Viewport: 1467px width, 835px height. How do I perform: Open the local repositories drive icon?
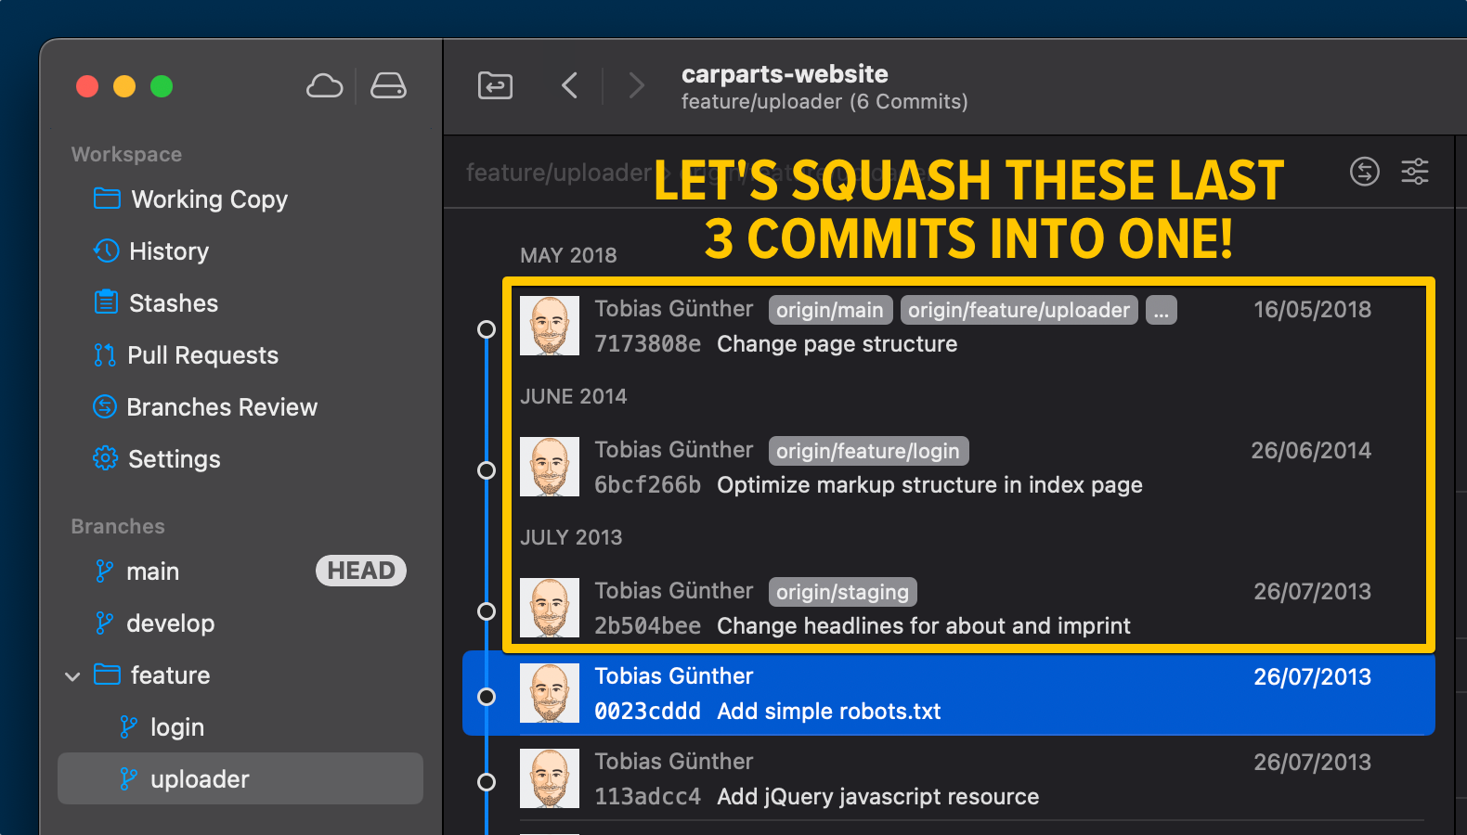pyautogui.click(x=388, y=86)
